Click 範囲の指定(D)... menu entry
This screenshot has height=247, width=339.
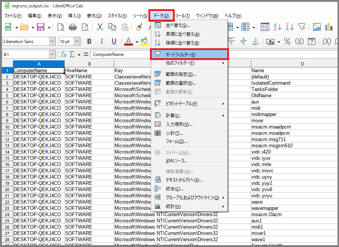(x=189, y=74)
